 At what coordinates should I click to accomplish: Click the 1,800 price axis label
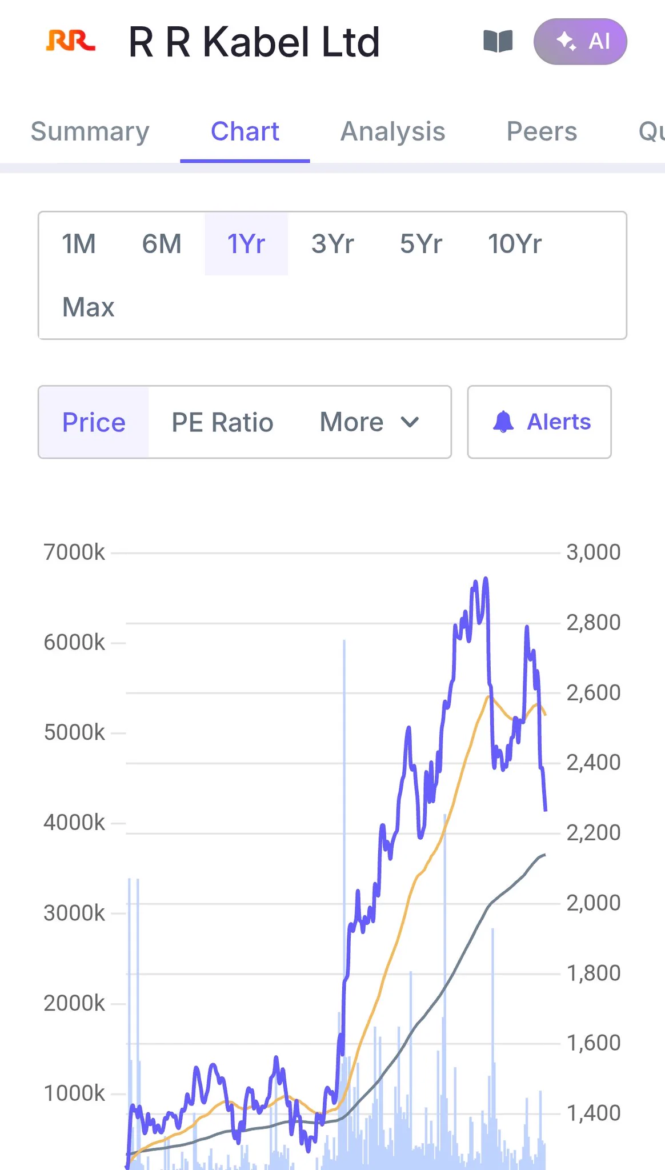pyautogui.click(x=594, y=973)
